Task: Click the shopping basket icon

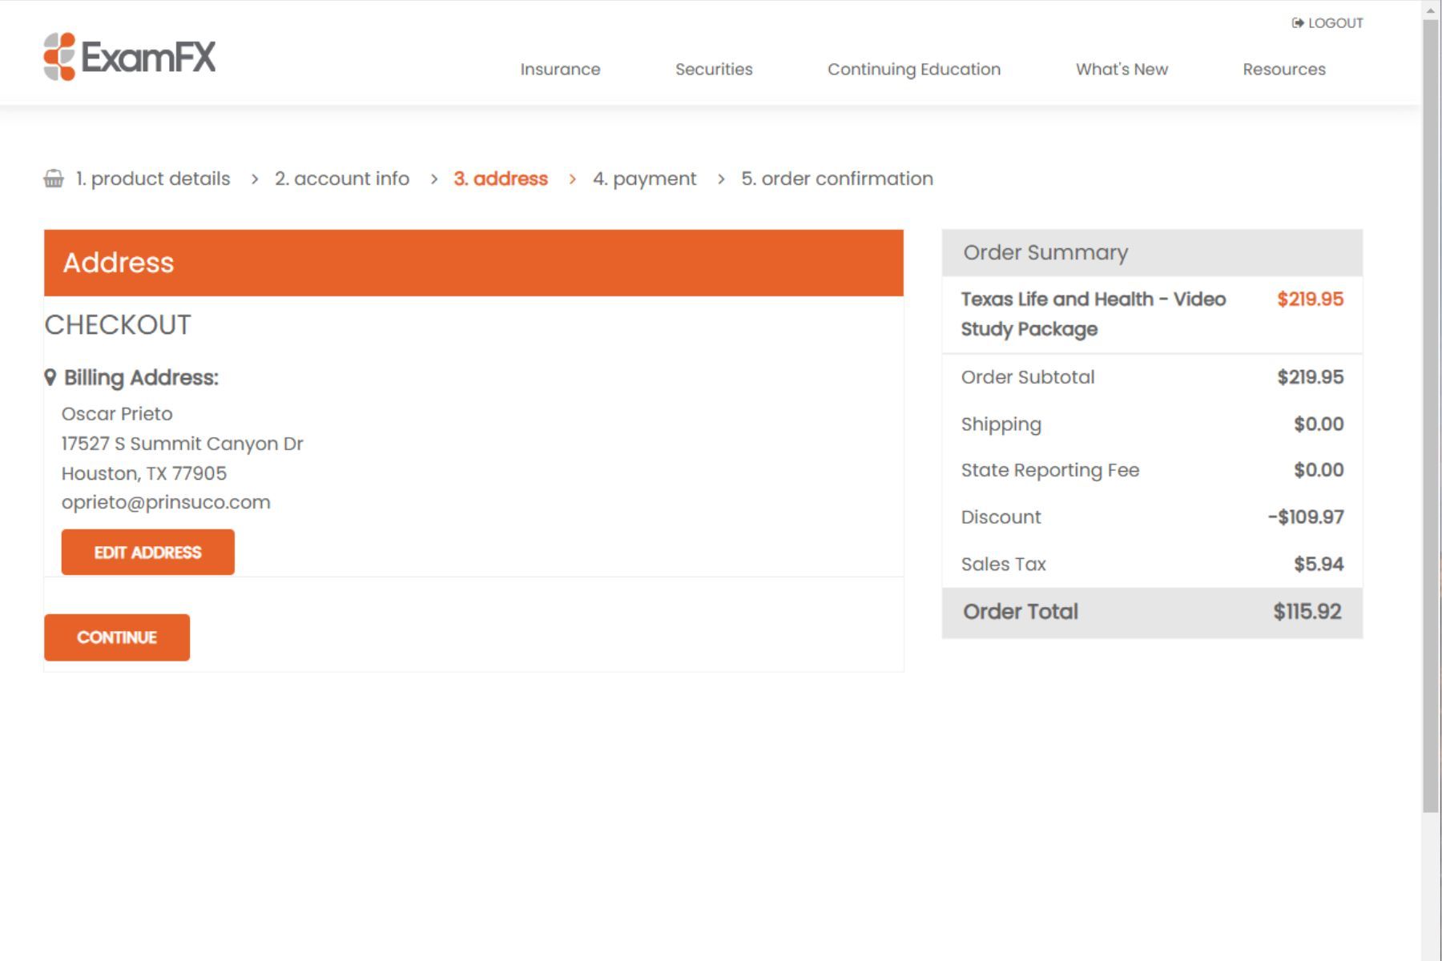Action: [x=54, y=179]
